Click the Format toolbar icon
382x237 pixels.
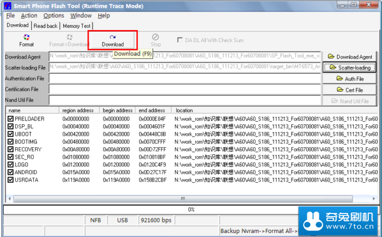27,40
